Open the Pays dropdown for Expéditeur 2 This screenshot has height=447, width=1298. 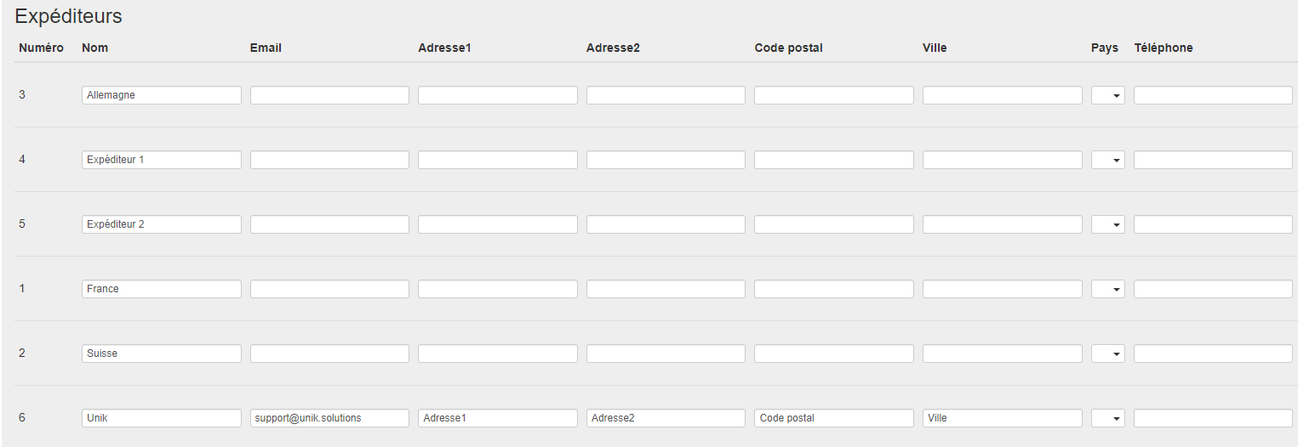click(x=1107, y=224)
